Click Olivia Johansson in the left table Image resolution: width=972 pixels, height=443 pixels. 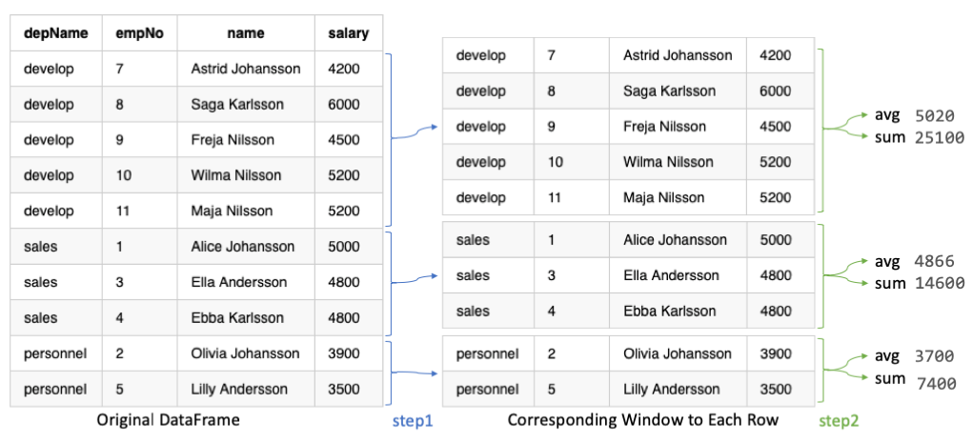[x=245, y=353]
